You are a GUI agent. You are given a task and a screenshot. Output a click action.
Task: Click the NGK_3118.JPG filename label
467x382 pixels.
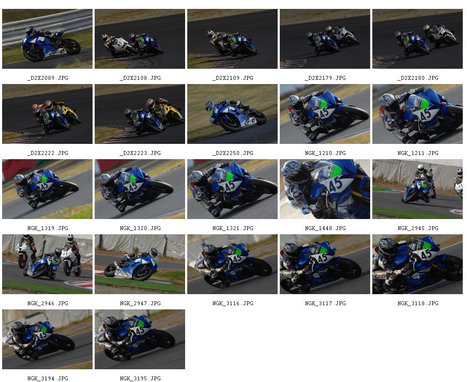[418, 303]
